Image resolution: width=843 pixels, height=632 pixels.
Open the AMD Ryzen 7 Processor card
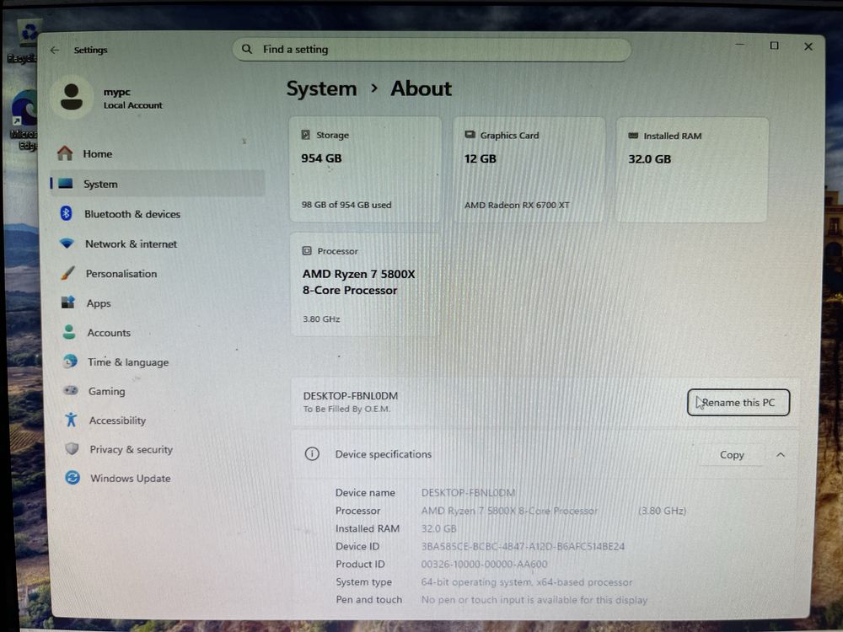364,285
